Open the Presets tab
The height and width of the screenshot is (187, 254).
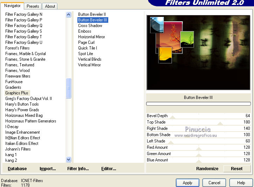33,6
